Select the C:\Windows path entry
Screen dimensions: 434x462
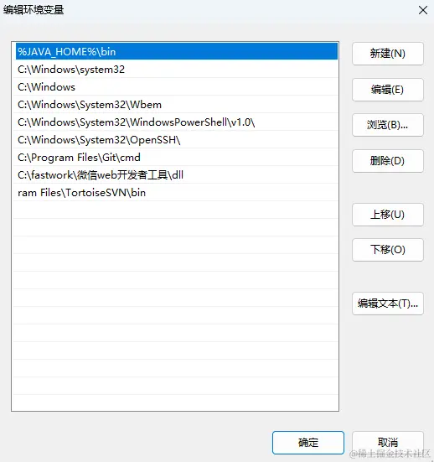177,87
